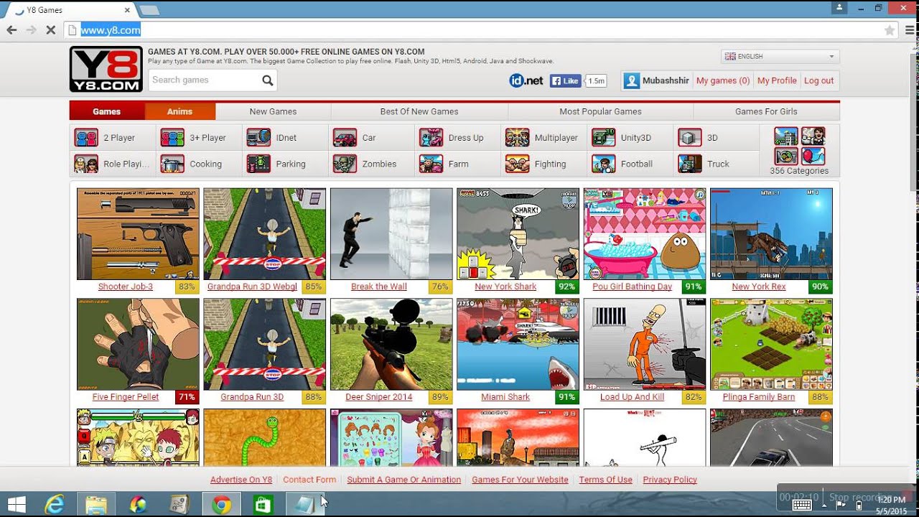Open New York Rex game thumbnail
Viewport: 919px width, 517px height.
771,234
